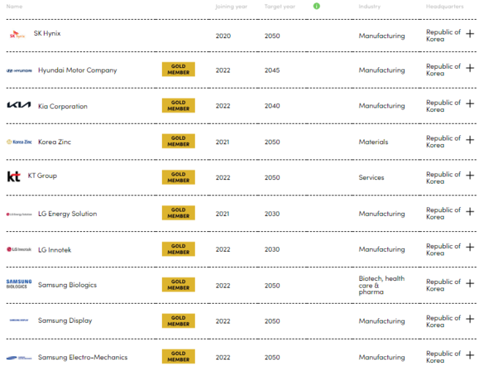Screen dimensions: 498x371
Task: Click the Hyundai logo
Action: (19, 70)
